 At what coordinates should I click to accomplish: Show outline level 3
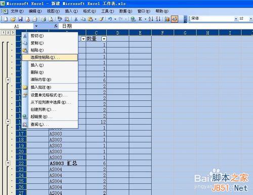(13, 33)
